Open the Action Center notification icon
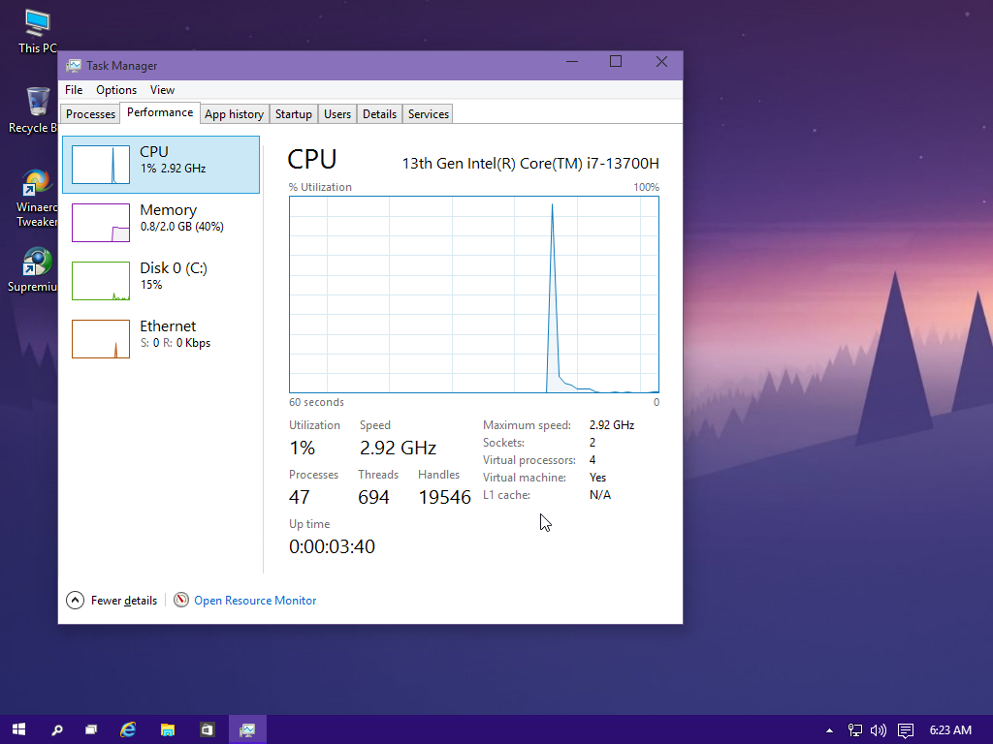This screenshot has width=993, height=744. (906, 730)
